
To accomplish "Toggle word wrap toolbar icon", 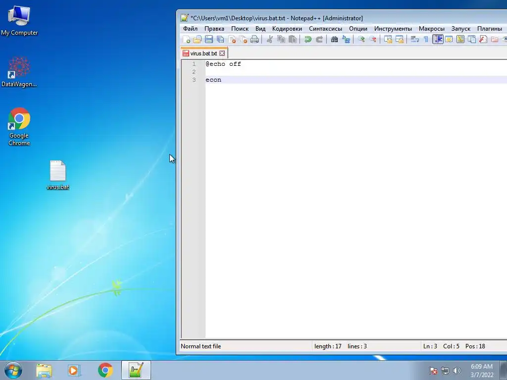I will pyautogui.click(x=414, y=40).
